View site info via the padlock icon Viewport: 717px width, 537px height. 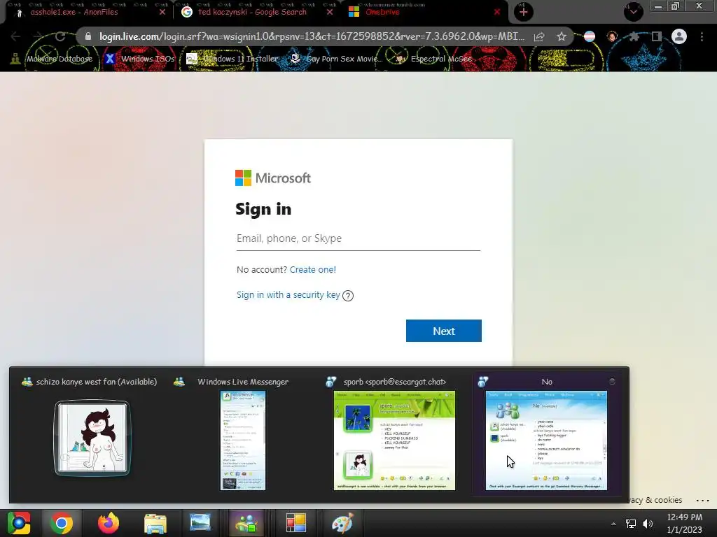[88, 36]
